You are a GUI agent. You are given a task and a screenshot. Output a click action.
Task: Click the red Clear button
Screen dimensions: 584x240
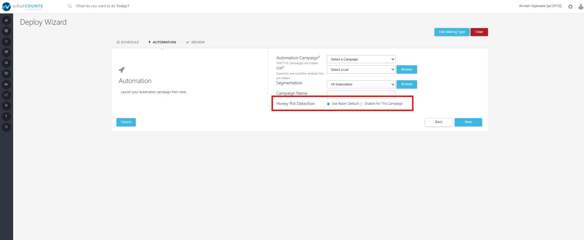tap(479, 32)
